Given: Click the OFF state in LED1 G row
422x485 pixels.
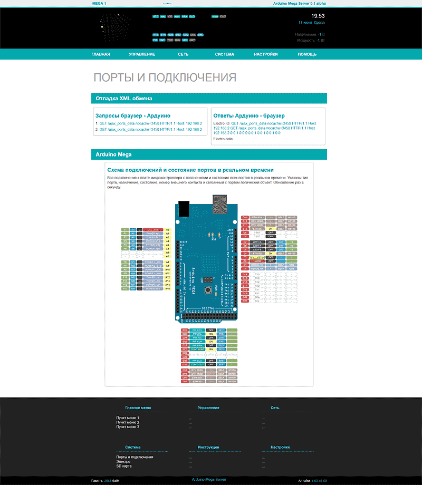Looking at the screenshot, I should pos(271,242).
